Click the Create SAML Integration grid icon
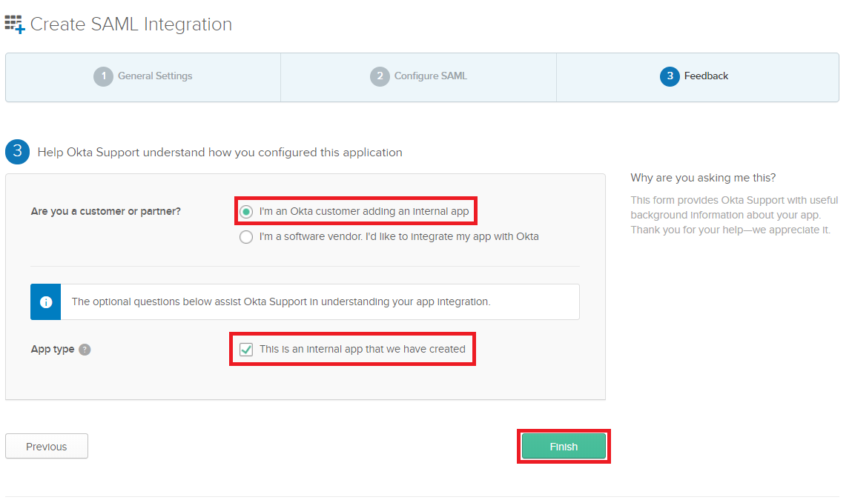The height and width of the screenshot is (500, 852). pyautogui.click(x=15, y=24)
